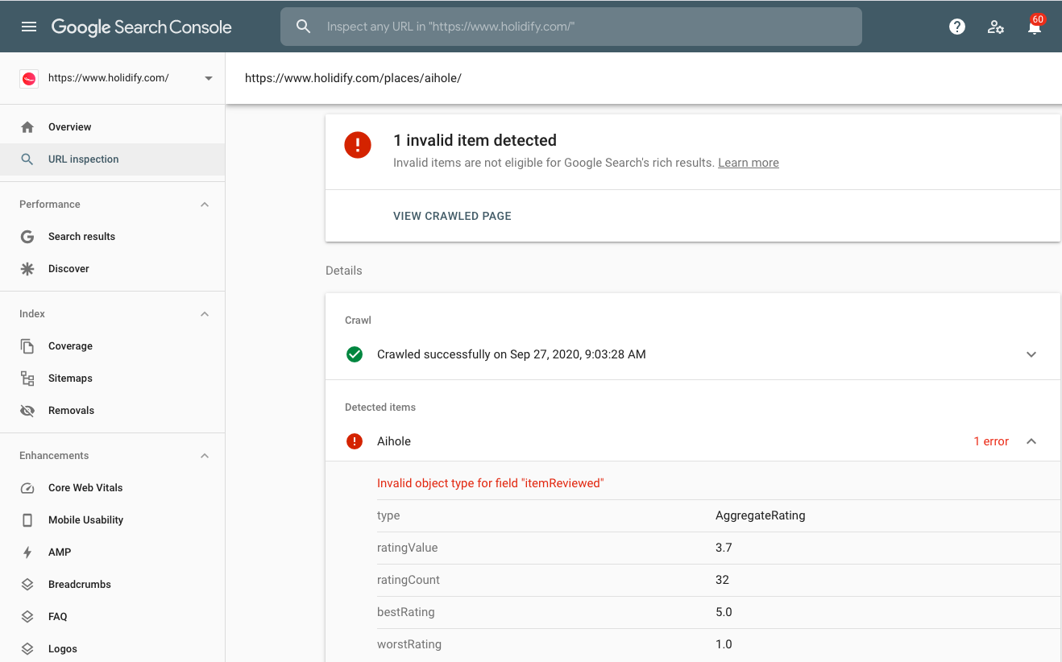Open FAQ enhancement report
The image size is (1062, 662).
point(113,617)
